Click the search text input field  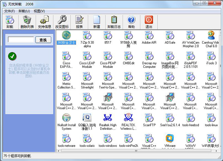21,40
